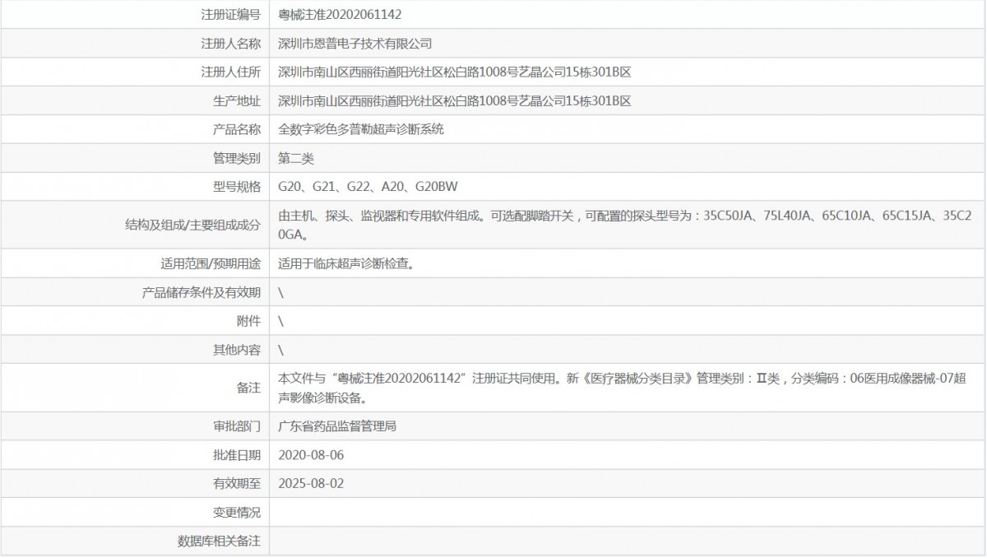This screenshot has width=987, height=558.
Task: Select the label 审批部门
Action: (x=237, y=425)
